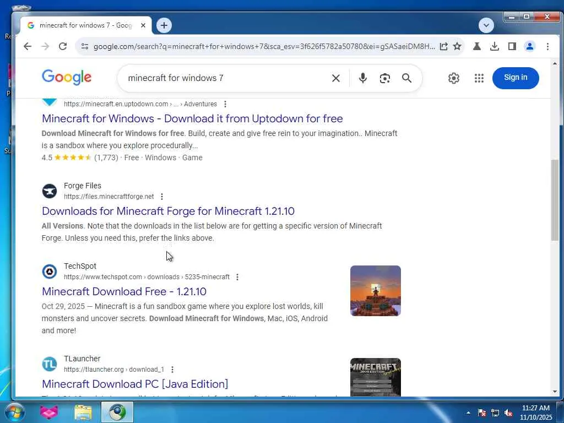The image size is (564, 423).
Task: Open the muted volume tray icon
Action: (508, 413)
